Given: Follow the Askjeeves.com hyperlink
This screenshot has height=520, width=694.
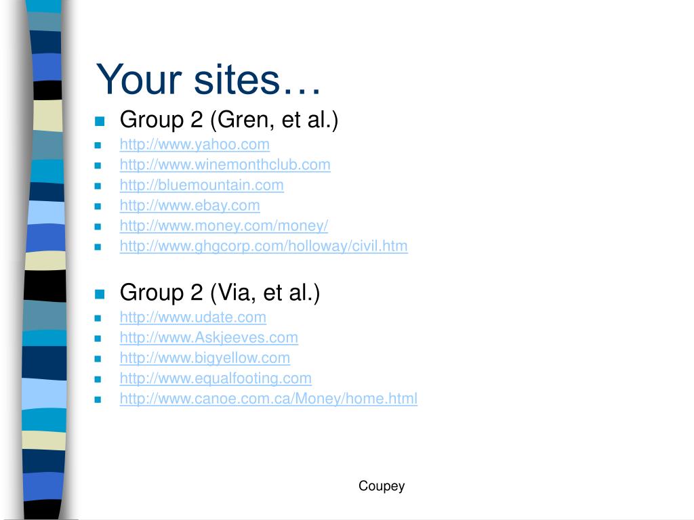Looking at the screenshot, I should pyautogui.click(x=209, y=338).
